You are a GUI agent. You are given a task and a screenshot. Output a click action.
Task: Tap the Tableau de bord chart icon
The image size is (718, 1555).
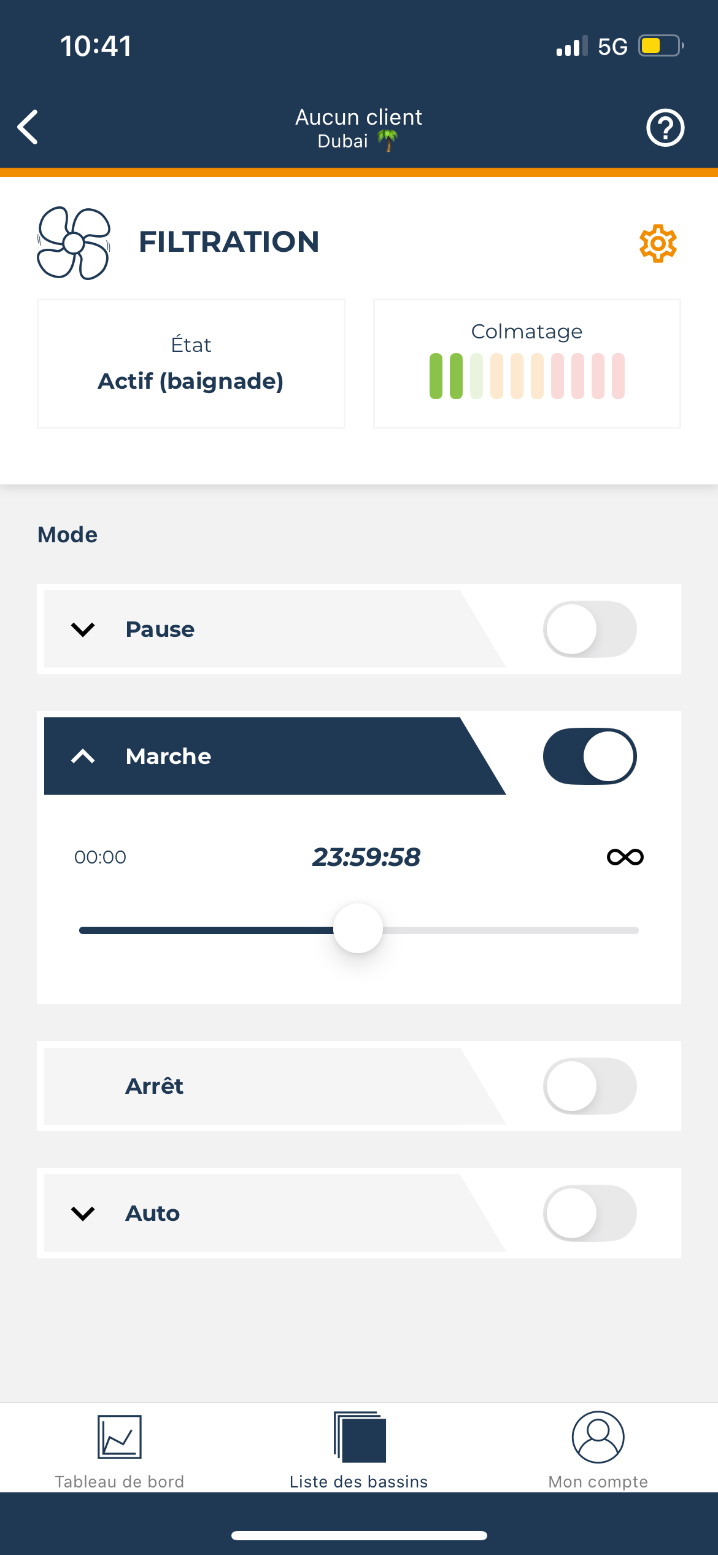120,1436
